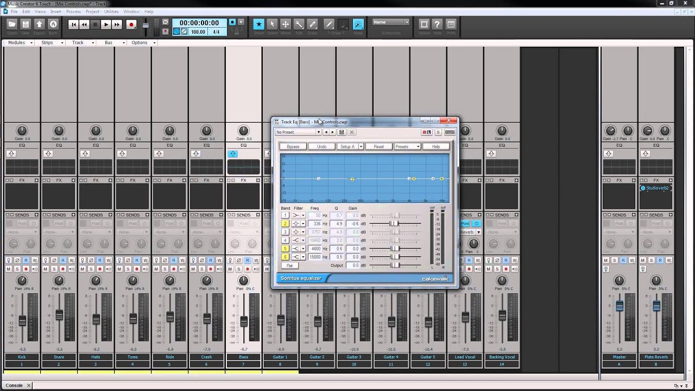Viewport: 695px width, 391px height.
Task: Click the Studioverb2 effect on Plate Reverb
Action: [x=656, y=188]
